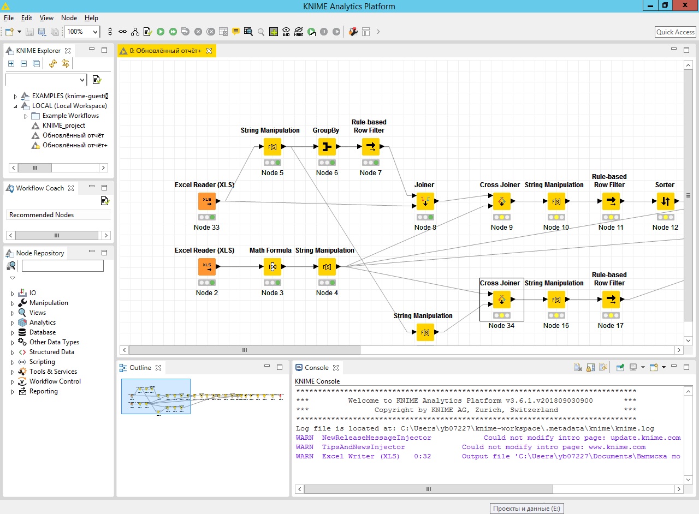The width and height of the screenshot is (699, 514).
Task: Click the Expand All icon in KNIME Explorer
Action: 11,64
